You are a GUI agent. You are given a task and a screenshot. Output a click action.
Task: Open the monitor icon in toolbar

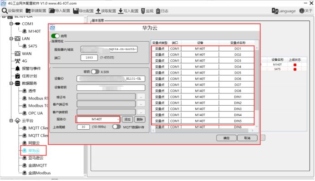[x=143, y=11]
